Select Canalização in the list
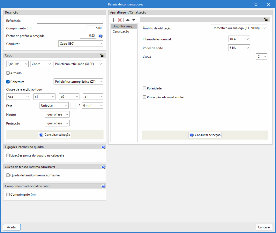 [124, 32]
